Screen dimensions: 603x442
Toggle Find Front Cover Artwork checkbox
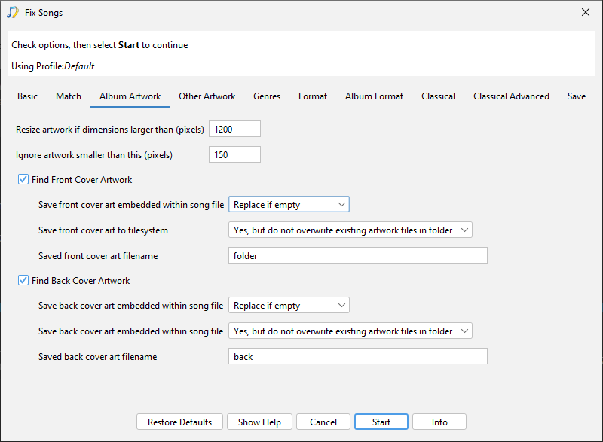coord(23,180)
